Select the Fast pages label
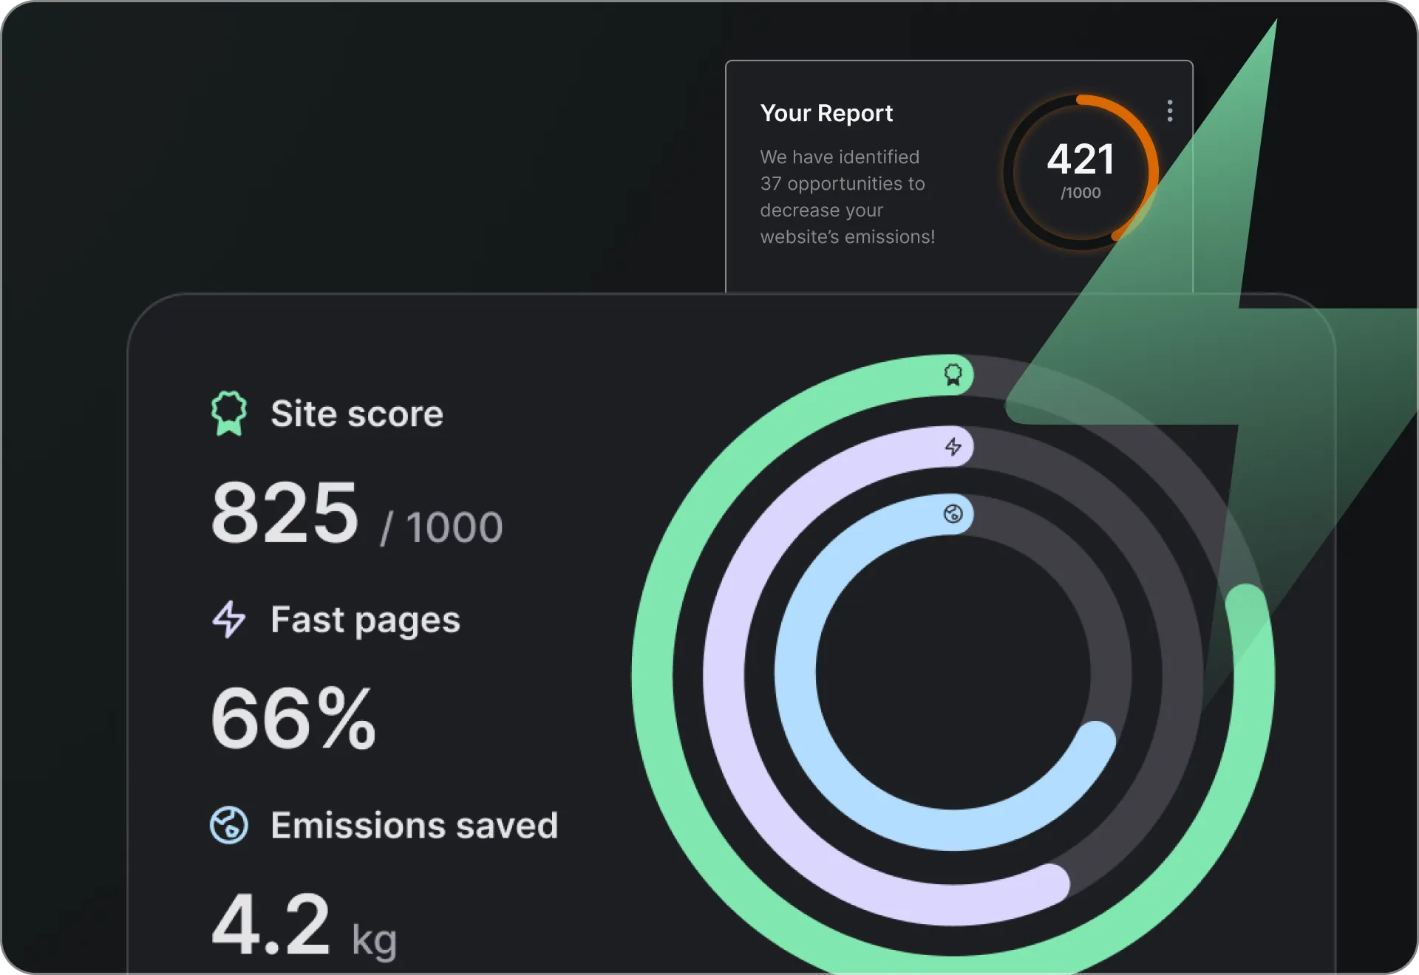This screenshot has width=1419, height=975. 365,620
